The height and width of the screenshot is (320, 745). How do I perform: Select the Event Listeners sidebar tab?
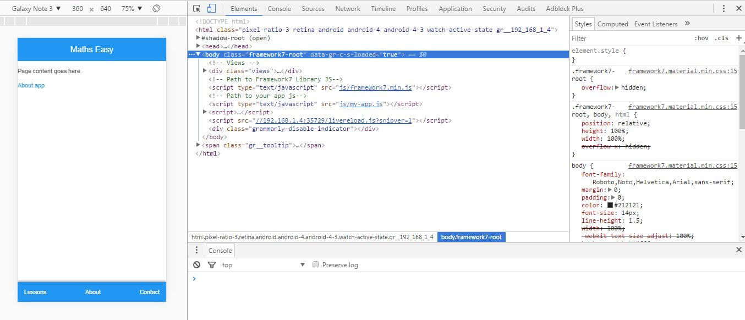[x=656, y=24]
